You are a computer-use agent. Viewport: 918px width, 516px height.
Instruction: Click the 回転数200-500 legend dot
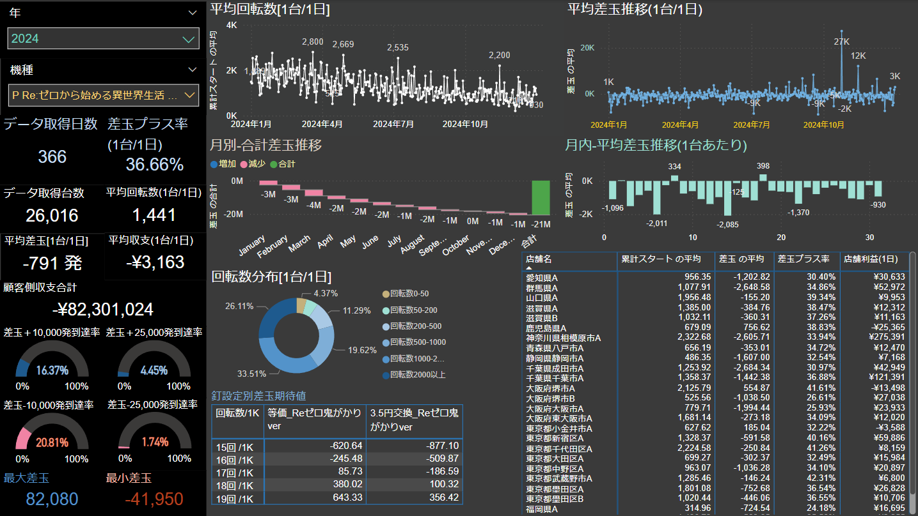[x=385, y=326]
